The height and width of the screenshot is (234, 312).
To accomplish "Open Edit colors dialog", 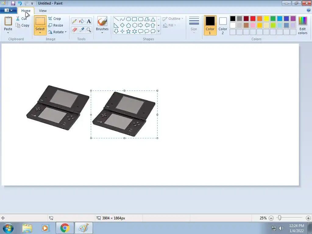I will click(303, 26).
